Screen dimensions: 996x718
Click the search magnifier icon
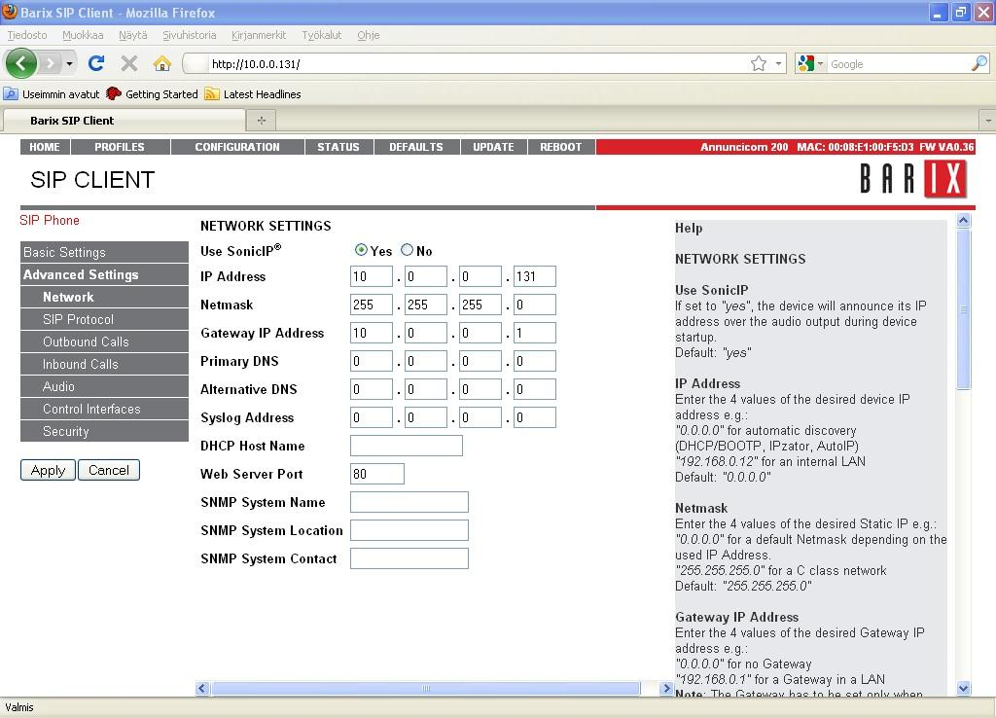click(979, 63)
